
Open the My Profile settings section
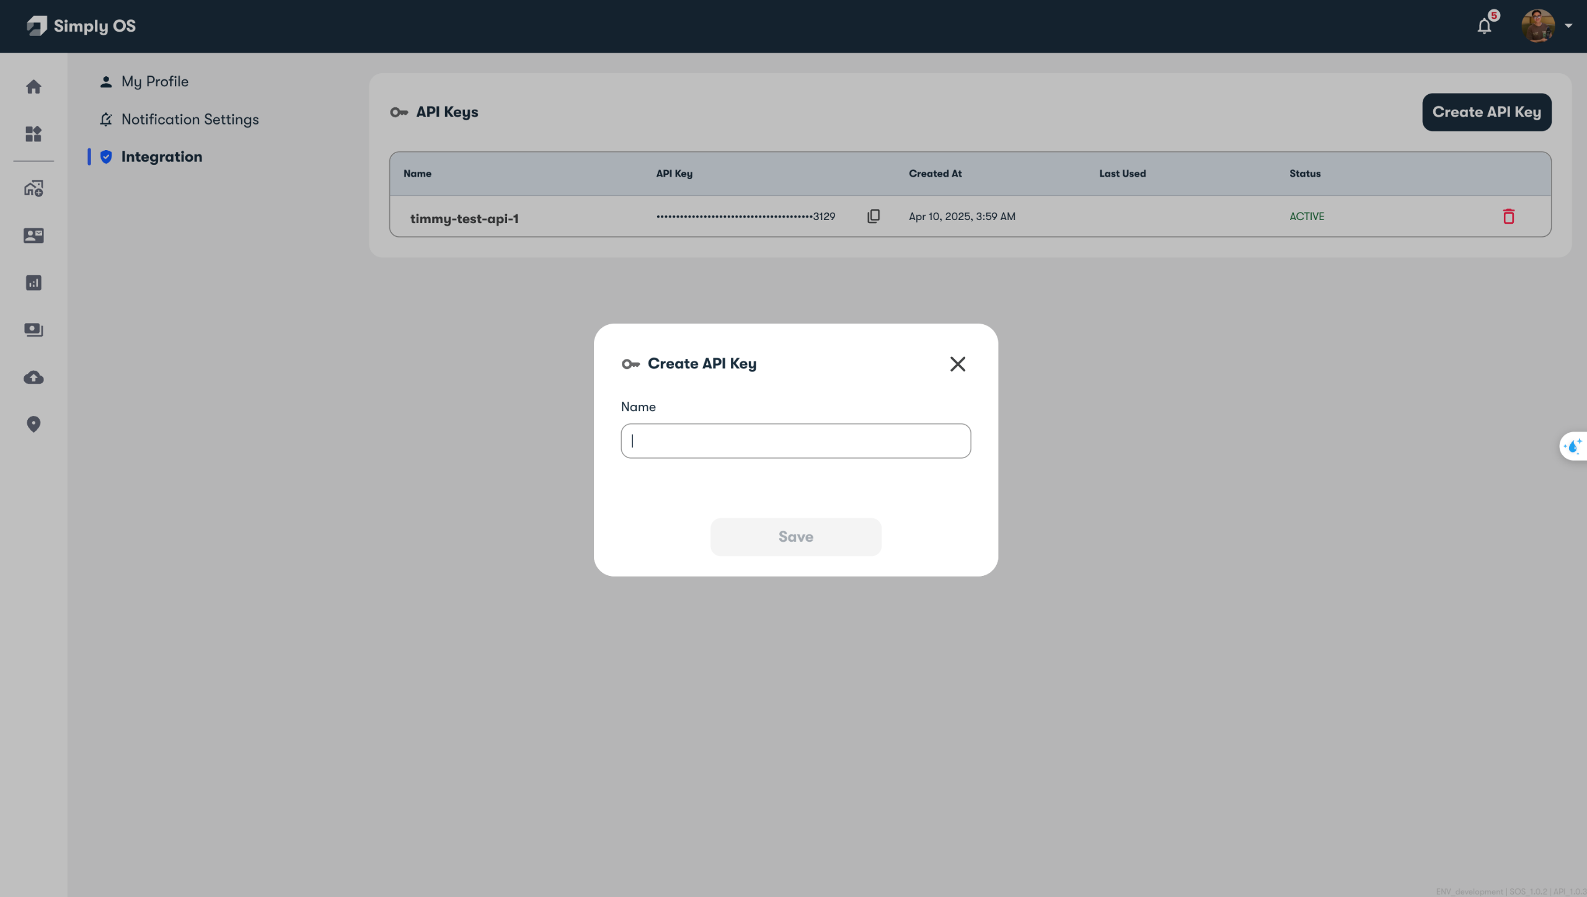154,81
